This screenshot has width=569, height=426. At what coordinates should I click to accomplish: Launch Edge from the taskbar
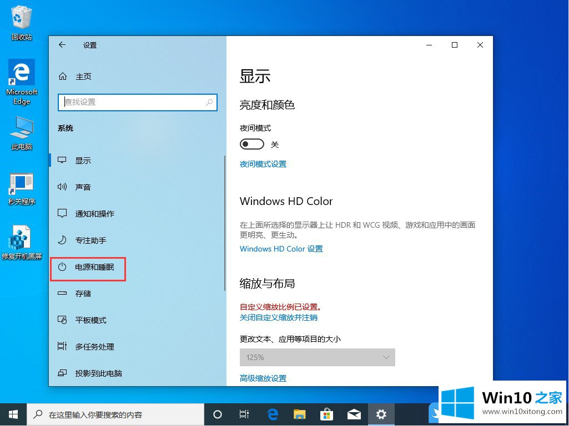point(273,414)
